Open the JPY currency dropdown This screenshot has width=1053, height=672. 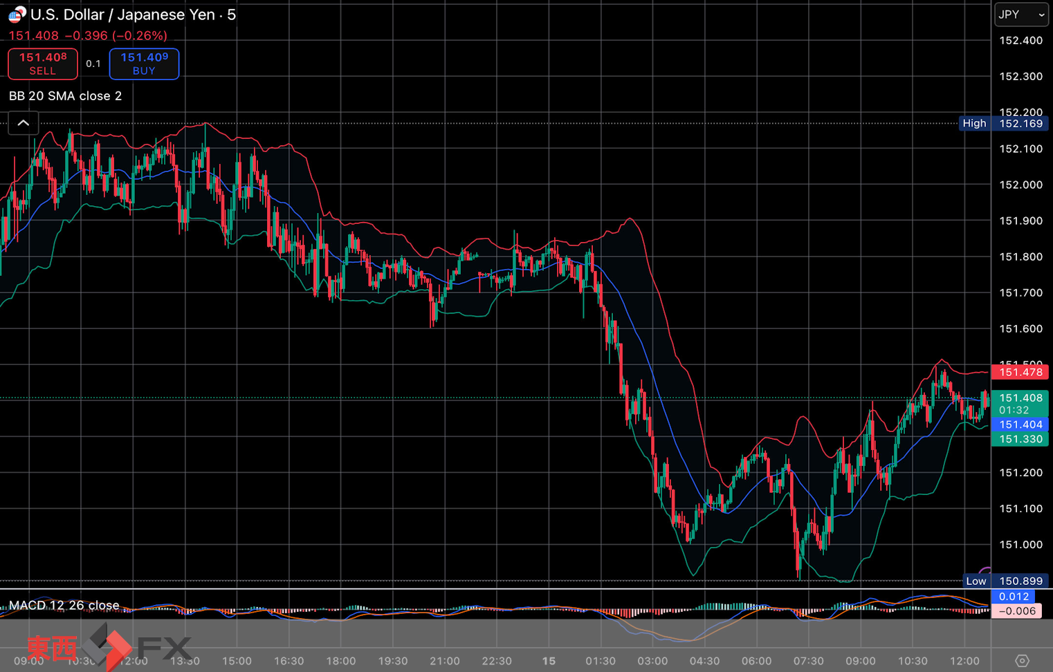point(1021,15)
